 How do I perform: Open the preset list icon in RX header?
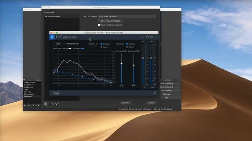tap(143, 37)
